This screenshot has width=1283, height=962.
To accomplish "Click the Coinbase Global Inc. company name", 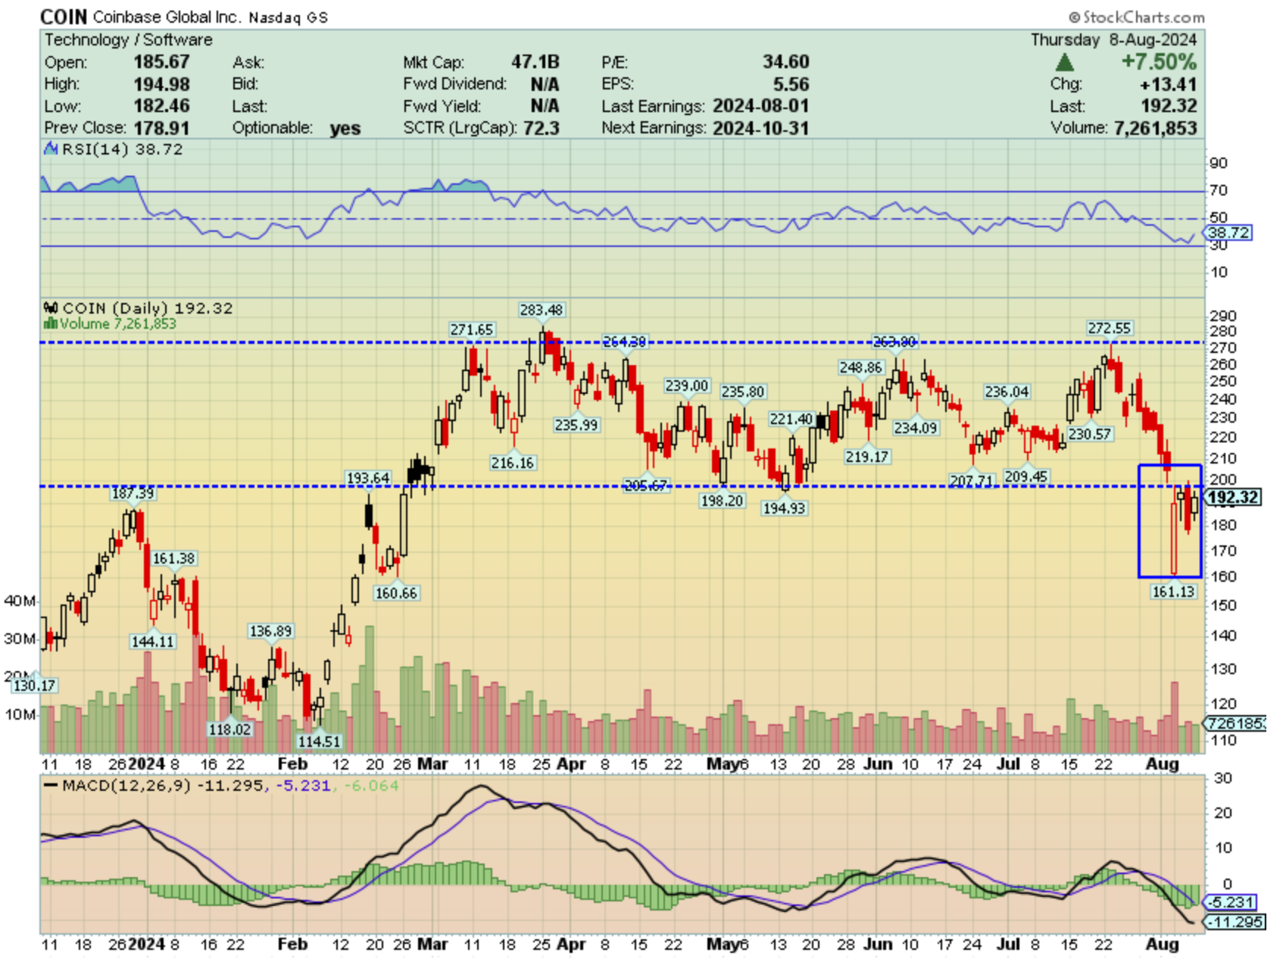I will (167, 17).
